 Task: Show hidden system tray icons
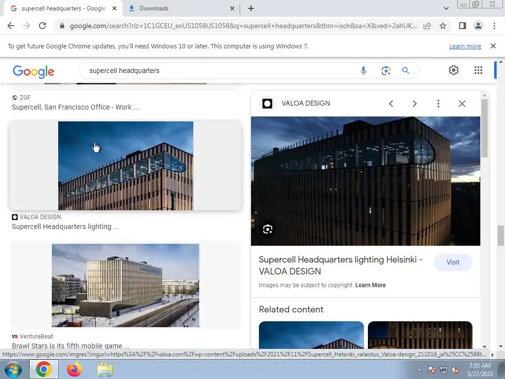[419, 370]
